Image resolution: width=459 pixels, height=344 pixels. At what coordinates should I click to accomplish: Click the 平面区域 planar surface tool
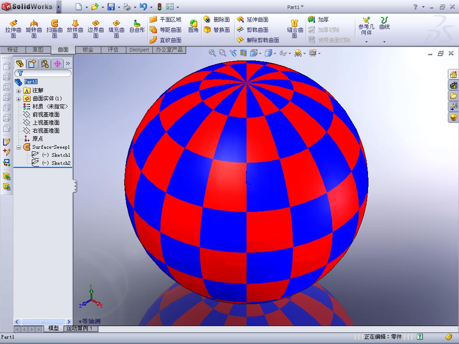tap(166, 20)
